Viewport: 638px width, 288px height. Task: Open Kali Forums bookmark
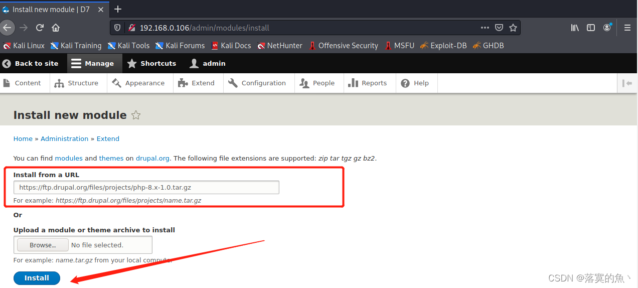tap(180, 45)
